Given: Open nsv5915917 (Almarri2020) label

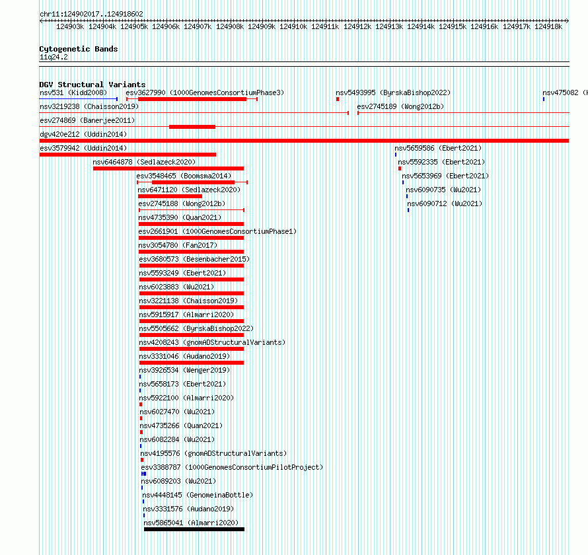Looking at the screenshot, I should pyautogui.click(x=186, y=314).
